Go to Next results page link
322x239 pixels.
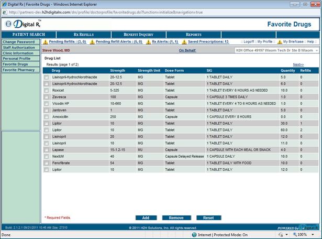click(298, 64)
